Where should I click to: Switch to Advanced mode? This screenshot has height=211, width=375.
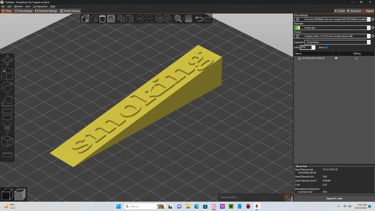(354, 11)
